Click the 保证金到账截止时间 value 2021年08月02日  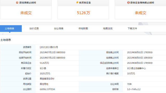coord(140,63)
